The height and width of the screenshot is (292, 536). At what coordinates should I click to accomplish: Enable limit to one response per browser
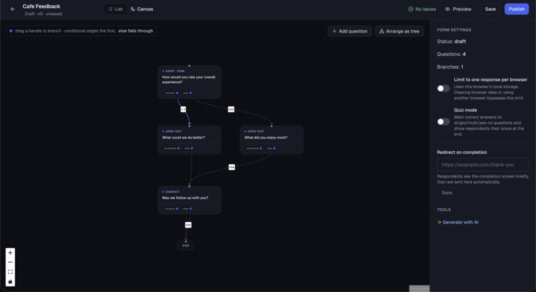point(444,88)
